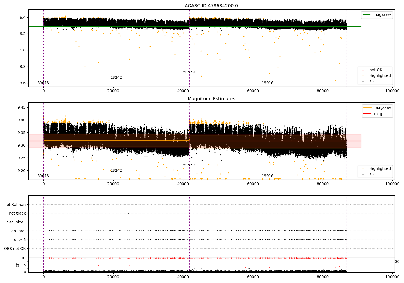This screenshot has height=283, width=404.
Task: Click the rotated 'dr' axis label
Action: pyautogui.click(x=18, y=265)
